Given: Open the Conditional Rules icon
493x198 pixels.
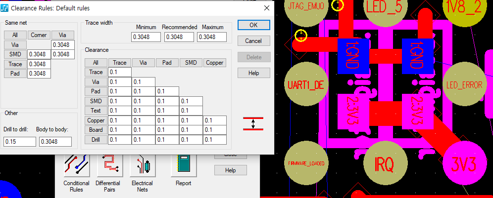Looking at the screenshot, I should [76, 166].
